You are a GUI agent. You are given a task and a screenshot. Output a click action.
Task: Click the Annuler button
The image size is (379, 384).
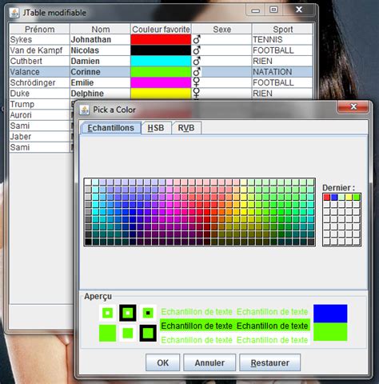pos(209,362)
